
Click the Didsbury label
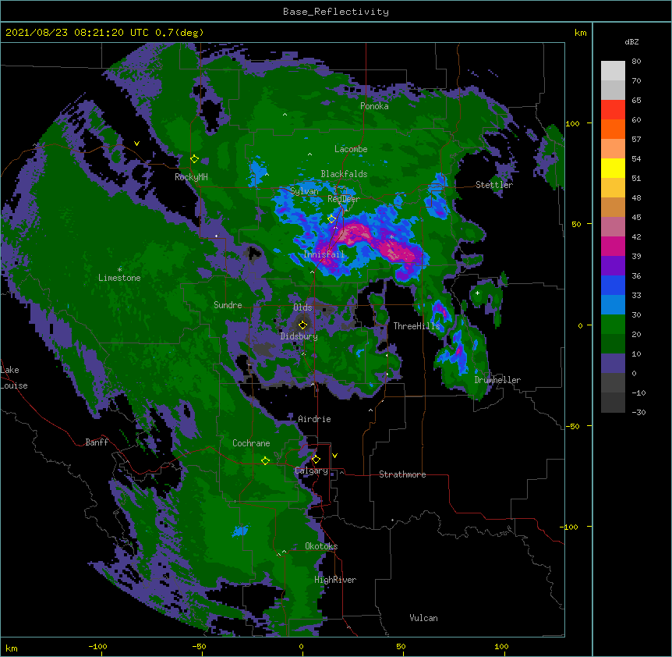[x=299, y=336]
